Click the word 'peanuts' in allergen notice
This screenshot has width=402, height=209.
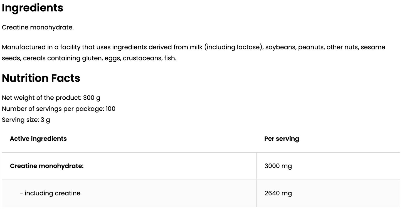310,47
